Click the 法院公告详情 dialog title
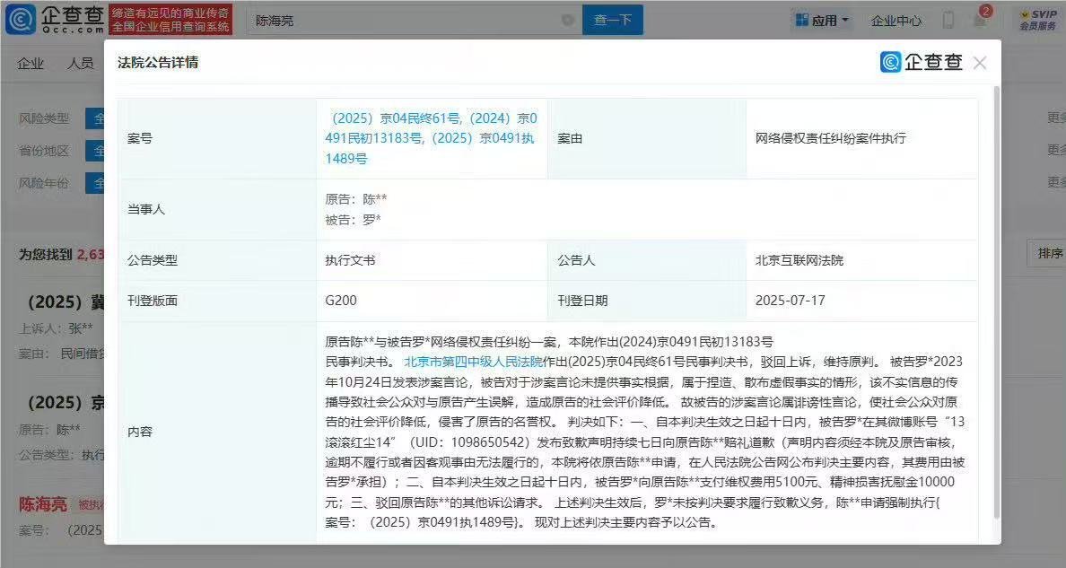Viewport: 1066px width, 568px height. (x=158, y=63)
